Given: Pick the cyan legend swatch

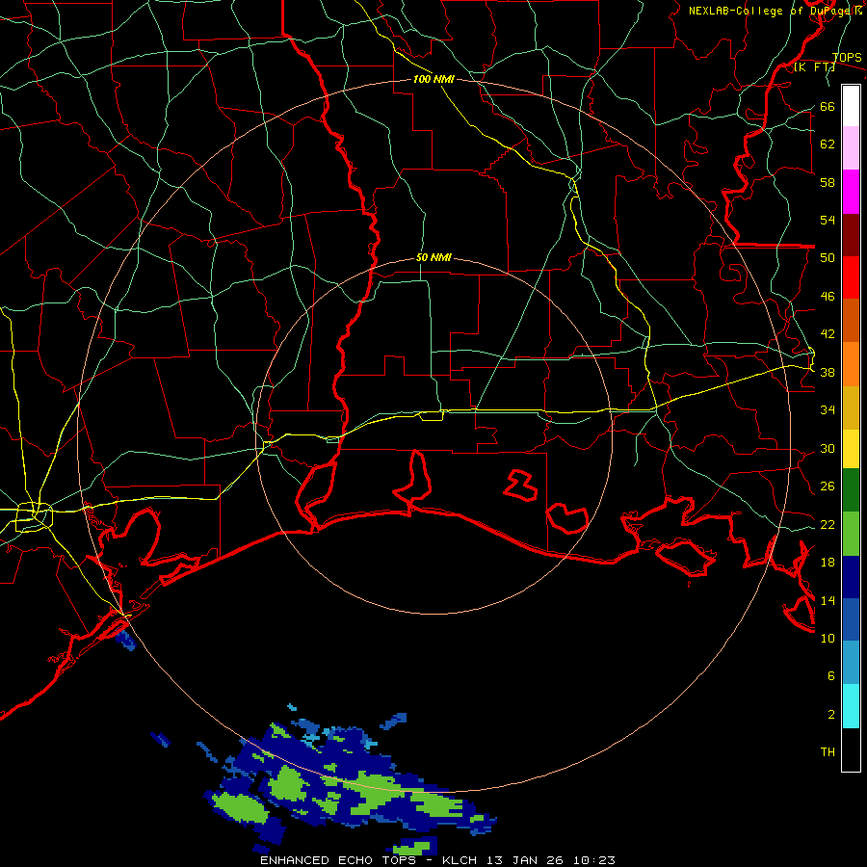Looking at the screenshot, I should [x=851, y=706].
